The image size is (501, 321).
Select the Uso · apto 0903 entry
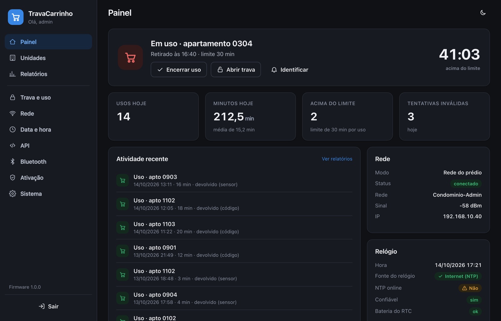tap(234, 180)
